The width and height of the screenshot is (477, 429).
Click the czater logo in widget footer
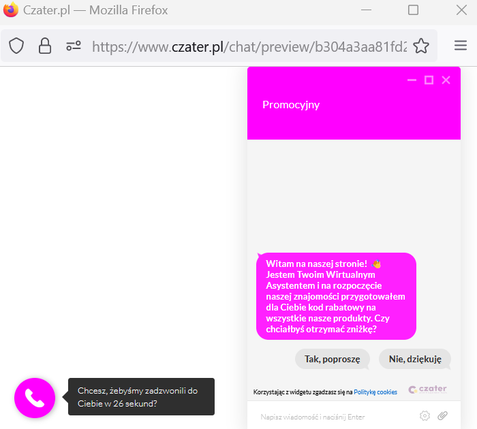pos(428,390)
